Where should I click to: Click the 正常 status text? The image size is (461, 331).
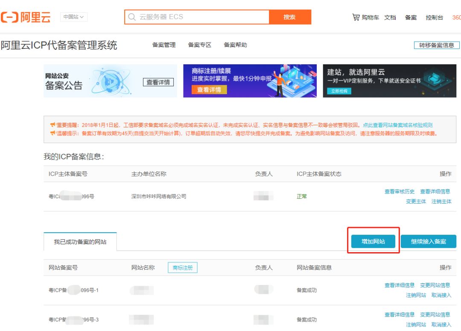(x=302, y=197)
